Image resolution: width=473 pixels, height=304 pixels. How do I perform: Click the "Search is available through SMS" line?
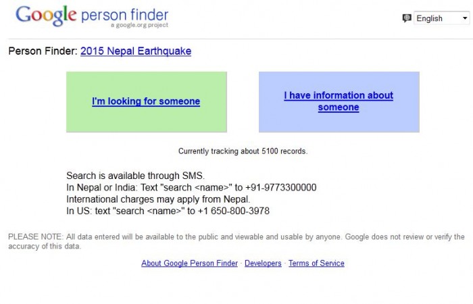pos(135,176)
